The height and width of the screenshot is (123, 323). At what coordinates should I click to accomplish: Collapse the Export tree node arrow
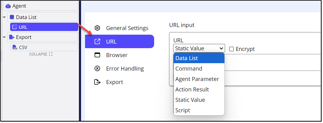point(4,37)
